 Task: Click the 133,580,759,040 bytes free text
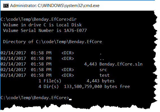click(97, 87)
